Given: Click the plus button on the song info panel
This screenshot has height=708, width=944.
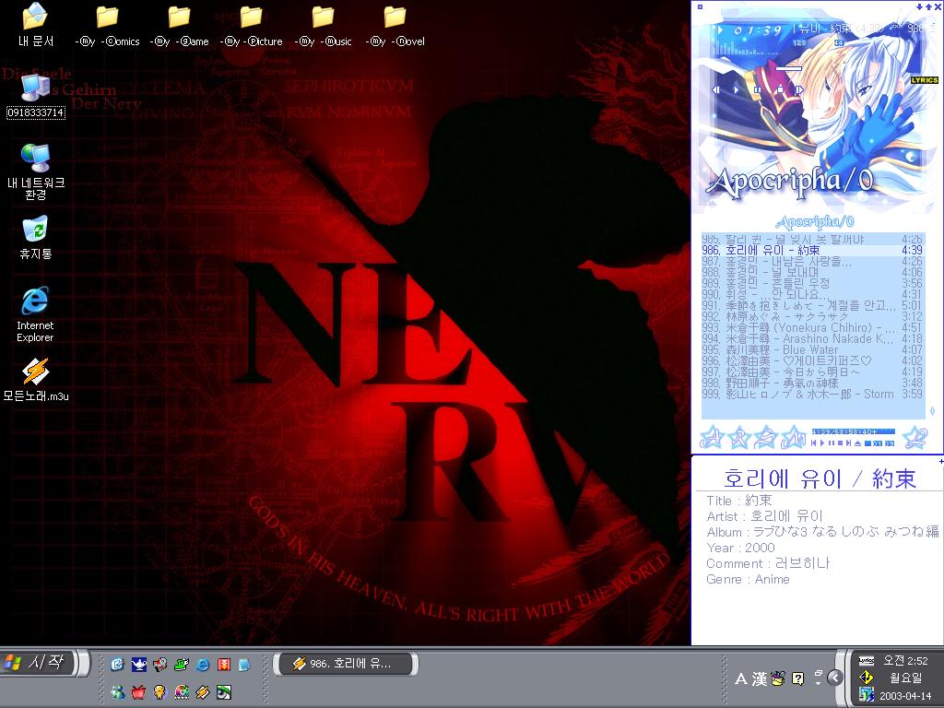Looking at the screenshot, I should coord(940,462).
